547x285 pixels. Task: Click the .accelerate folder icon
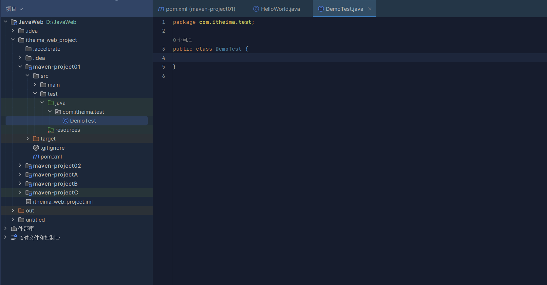pos(28,49)
